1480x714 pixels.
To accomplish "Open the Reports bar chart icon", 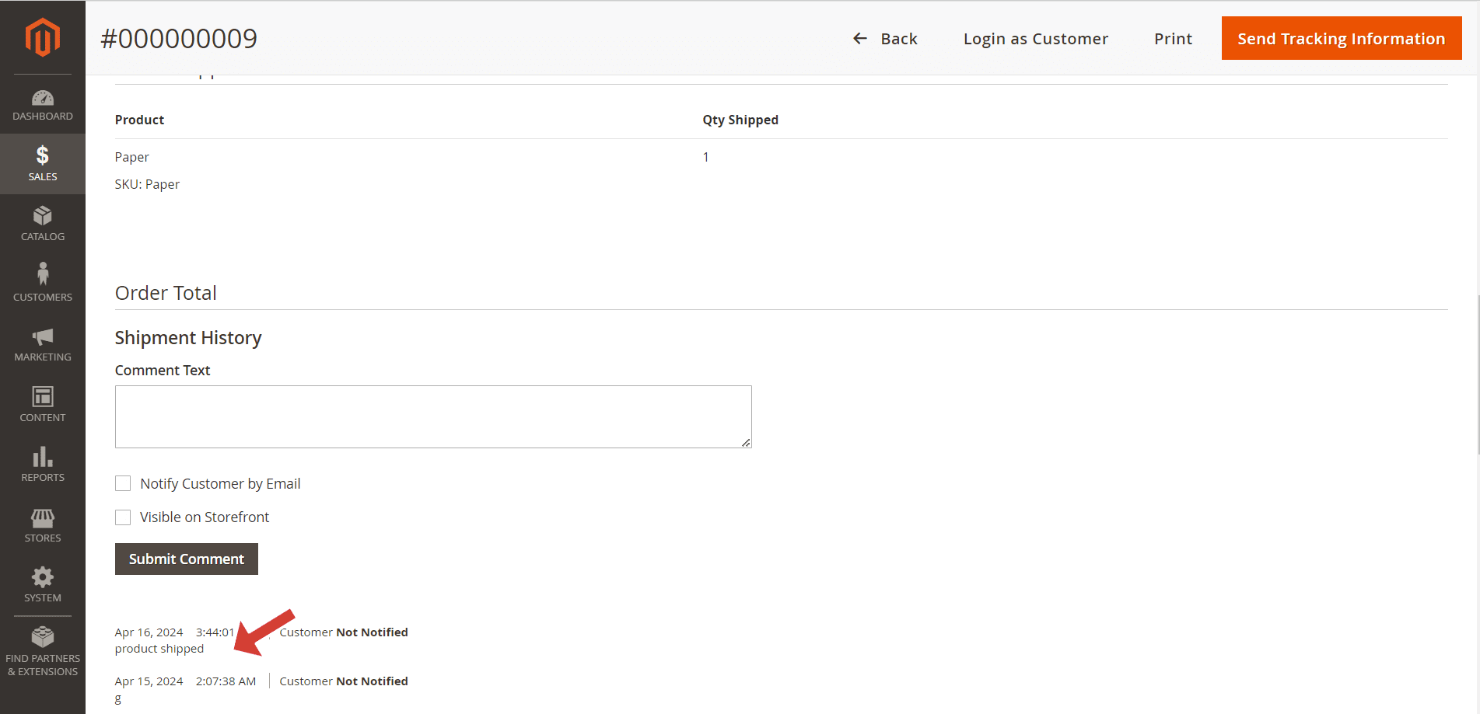I will point(42,457).
